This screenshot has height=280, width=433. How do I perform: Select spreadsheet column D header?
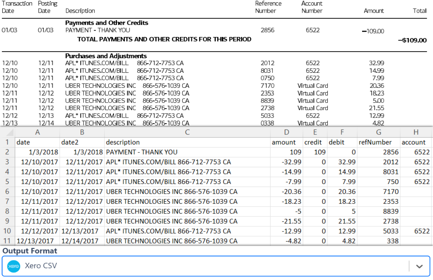(286, 132)
